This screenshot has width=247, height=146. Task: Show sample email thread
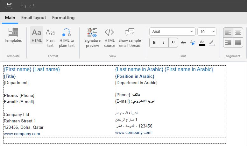130,38
